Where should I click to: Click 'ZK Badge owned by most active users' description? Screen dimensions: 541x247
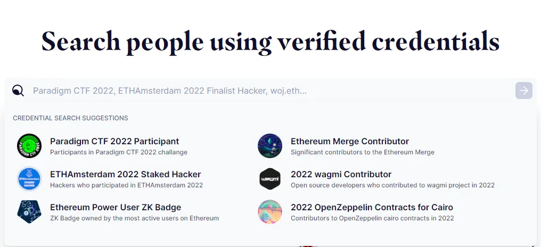pyautogui.click(x=134, y=218)
